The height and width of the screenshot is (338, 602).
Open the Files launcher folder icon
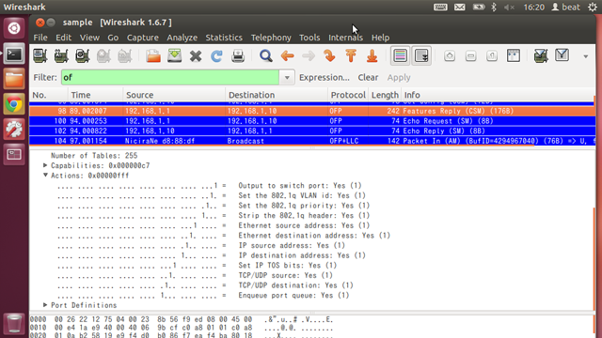(x=14, y=79)
